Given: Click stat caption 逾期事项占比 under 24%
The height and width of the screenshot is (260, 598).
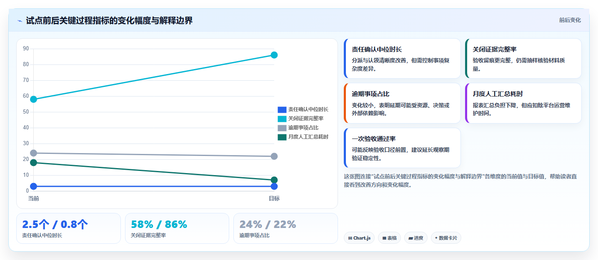Looking at the screenshot, I should (x=254, y=235).
